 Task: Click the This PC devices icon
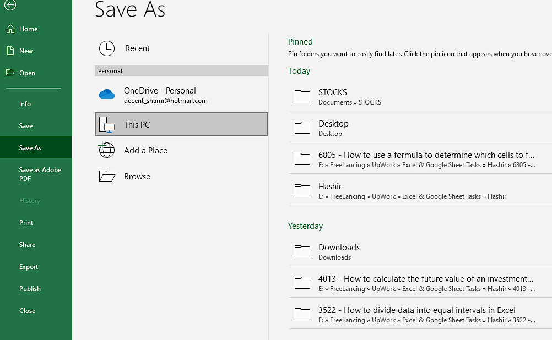click(106, 124)
